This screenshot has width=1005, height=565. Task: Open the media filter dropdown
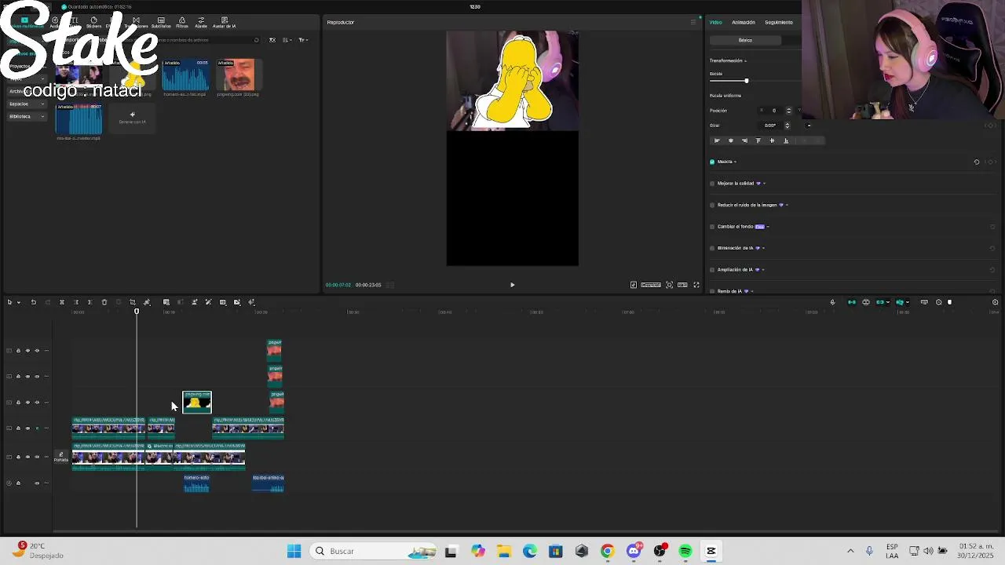pyautogui.click(x=303, y=40)
